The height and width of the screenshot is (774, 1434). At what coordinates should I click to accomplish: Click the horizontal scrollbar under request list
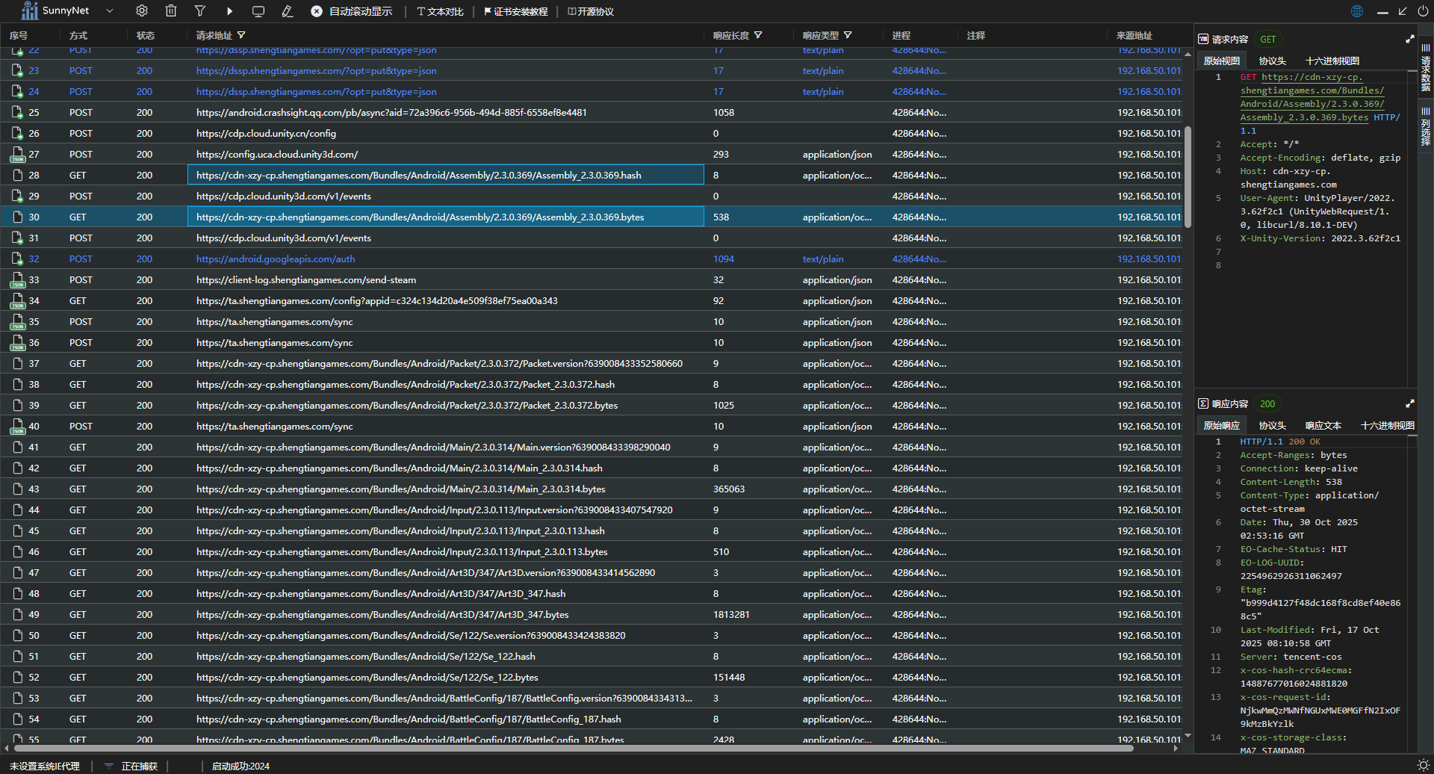pyautogui.click(x=574, y=748)
